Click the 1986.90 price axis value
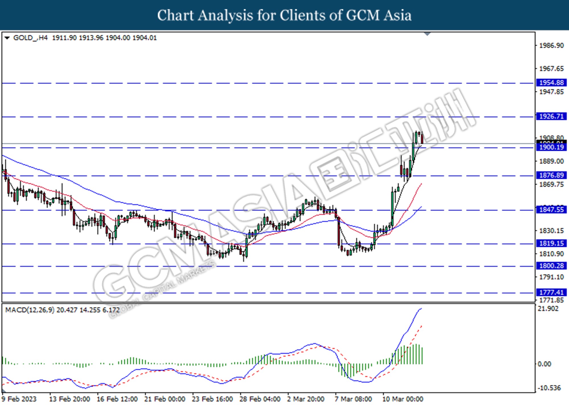The width and height of the screenshot is (569, 406). tap(551, 45)
